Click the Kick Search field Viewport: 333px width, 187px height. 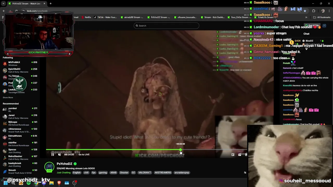pos(166,26)
